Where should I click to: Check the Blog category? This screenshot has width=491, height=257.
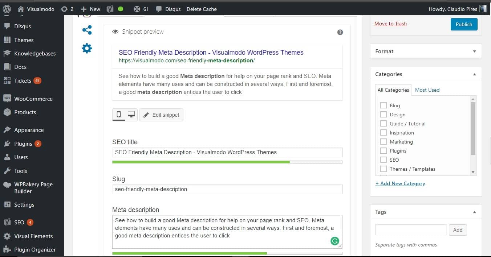(x=384, y=105)
